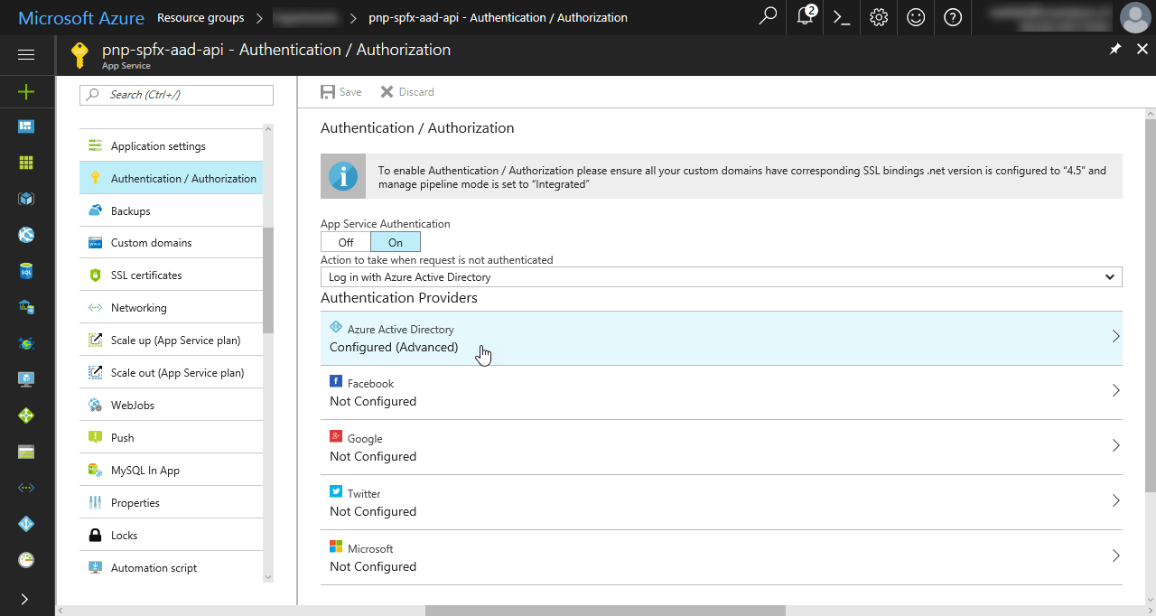Go to Resource groups breadcrumb
Viewport: 1156px width, 616px height.
[200, 17]
